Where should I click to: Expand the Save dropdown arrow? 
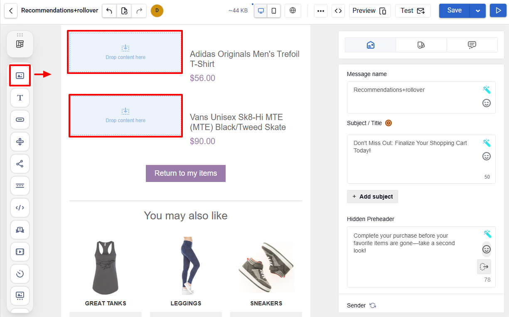(478, 11)
